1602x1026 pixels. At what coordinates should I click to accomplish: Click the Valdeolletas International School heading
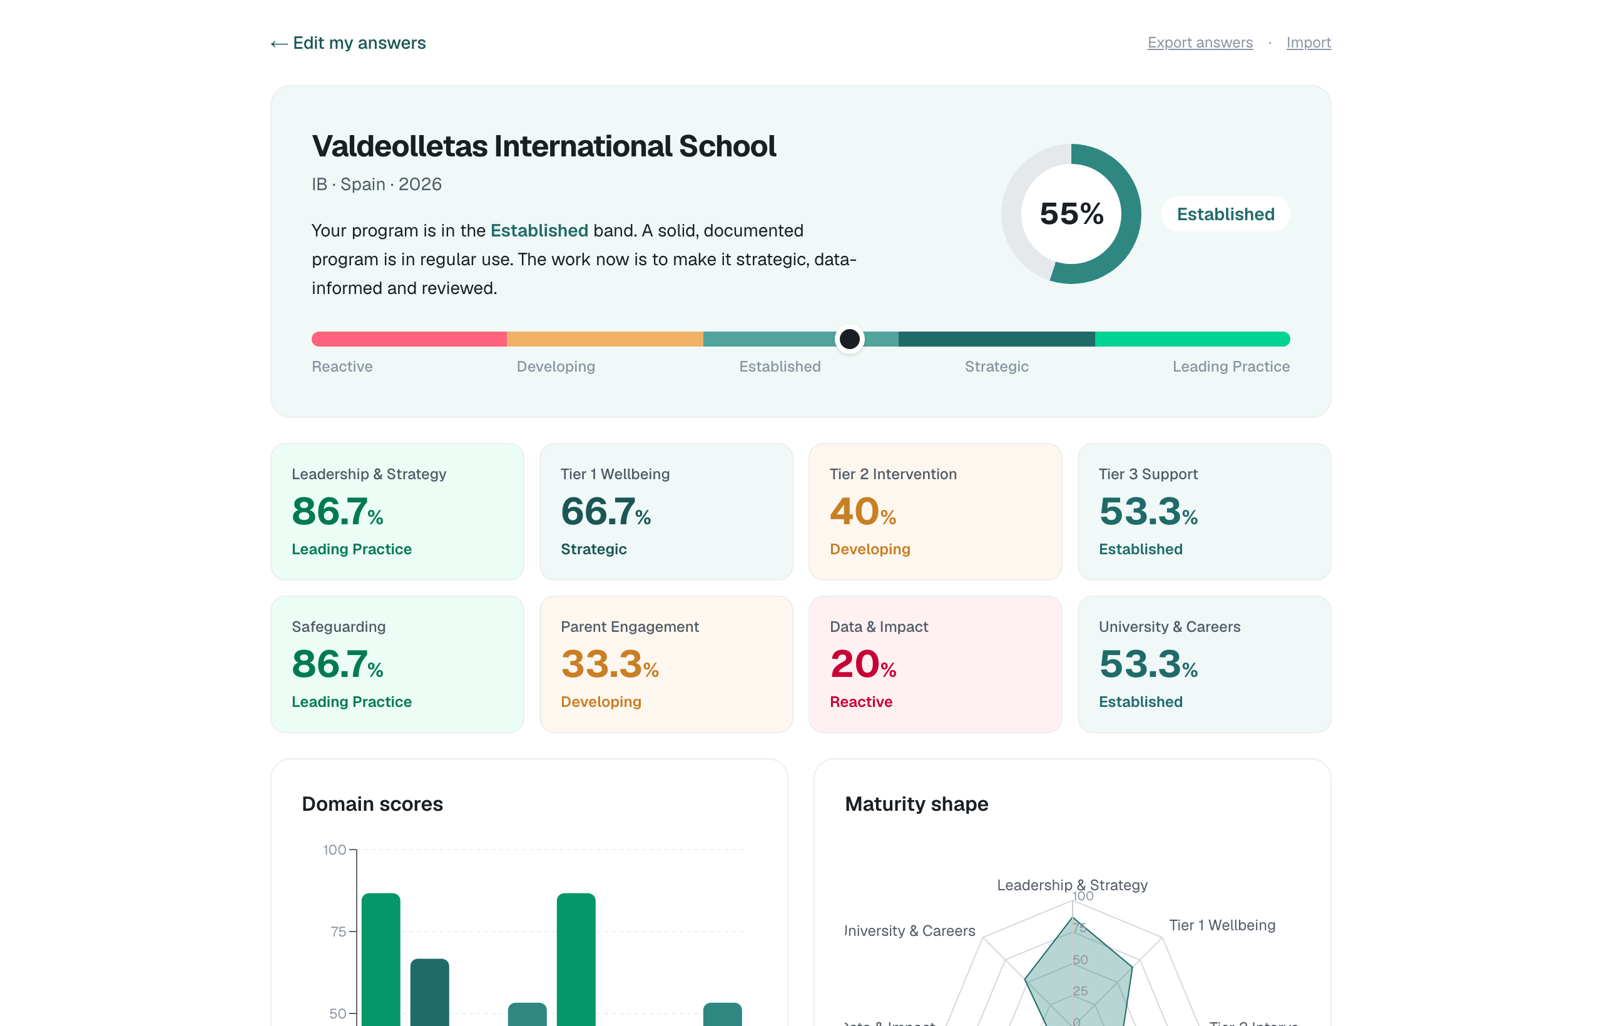point(544,146)
